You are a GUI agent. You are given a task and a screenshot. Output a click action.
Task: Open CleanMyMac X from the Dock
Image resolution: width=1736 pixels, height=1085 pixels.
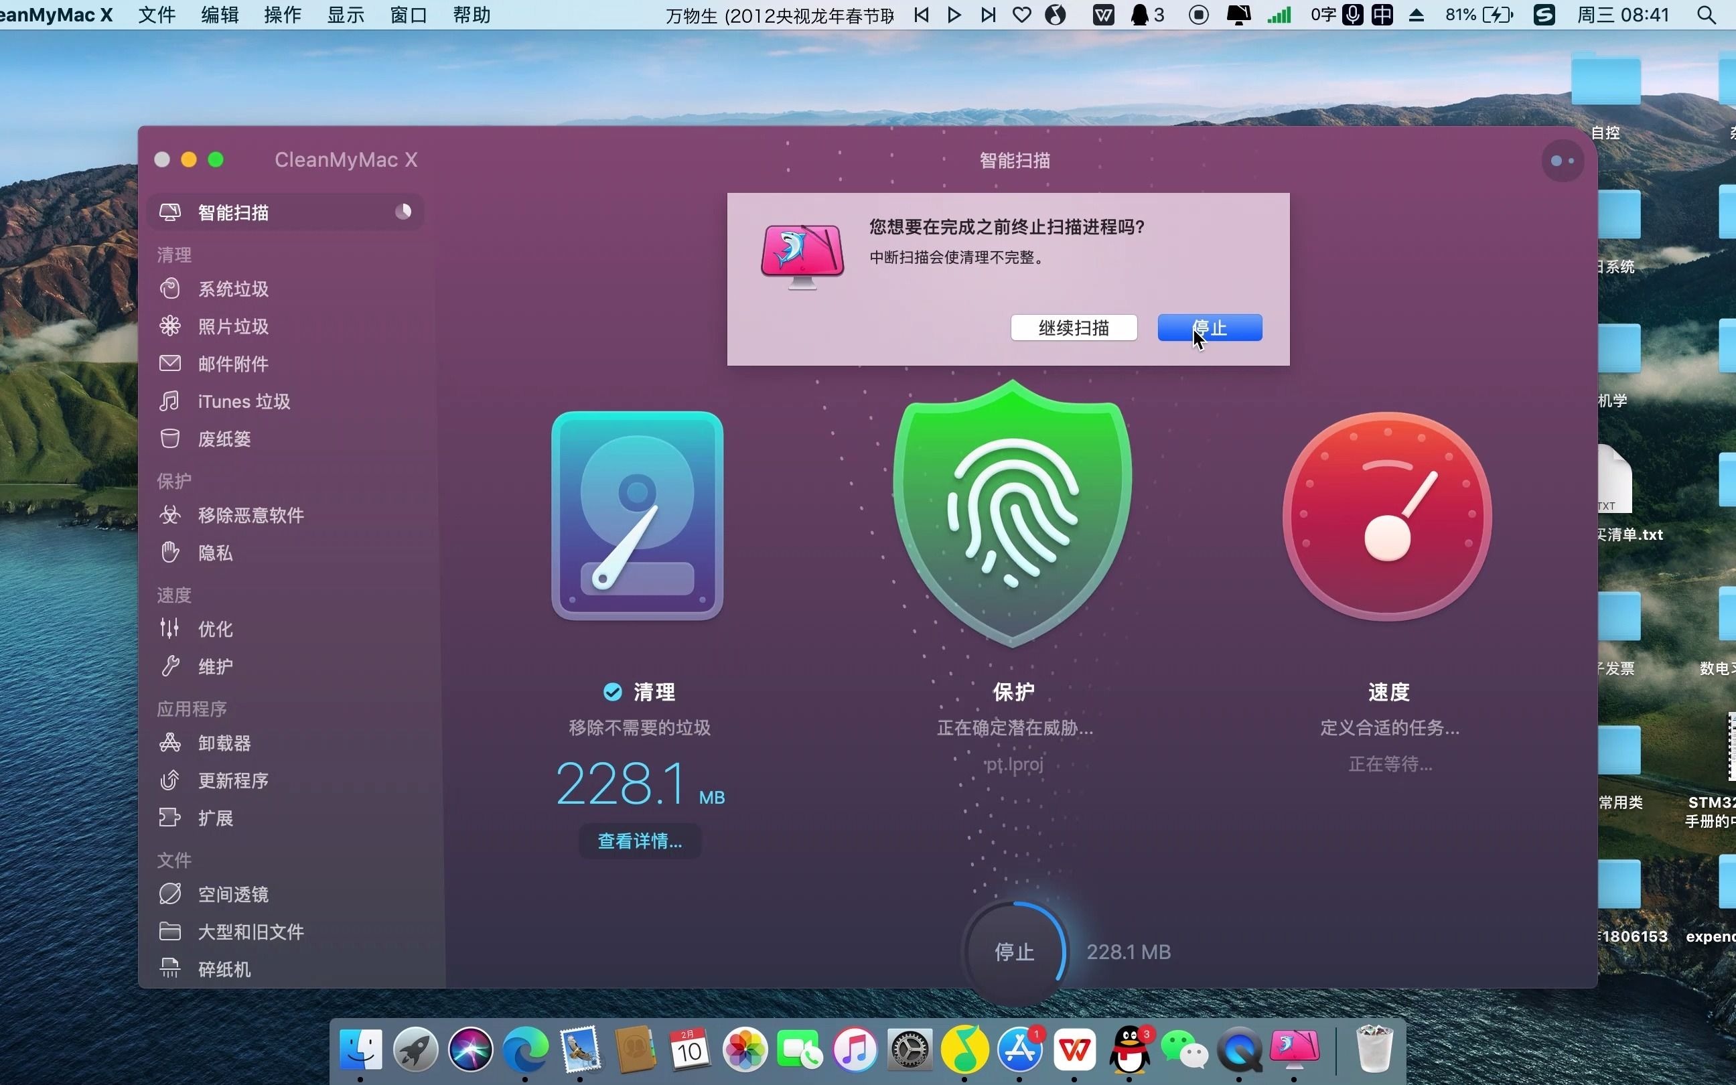click(x=1294, y=1049)
